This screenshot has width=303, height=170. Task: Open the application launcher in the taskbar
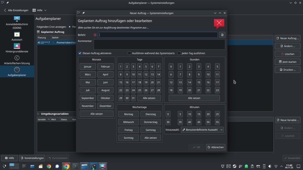pos(4,166)
